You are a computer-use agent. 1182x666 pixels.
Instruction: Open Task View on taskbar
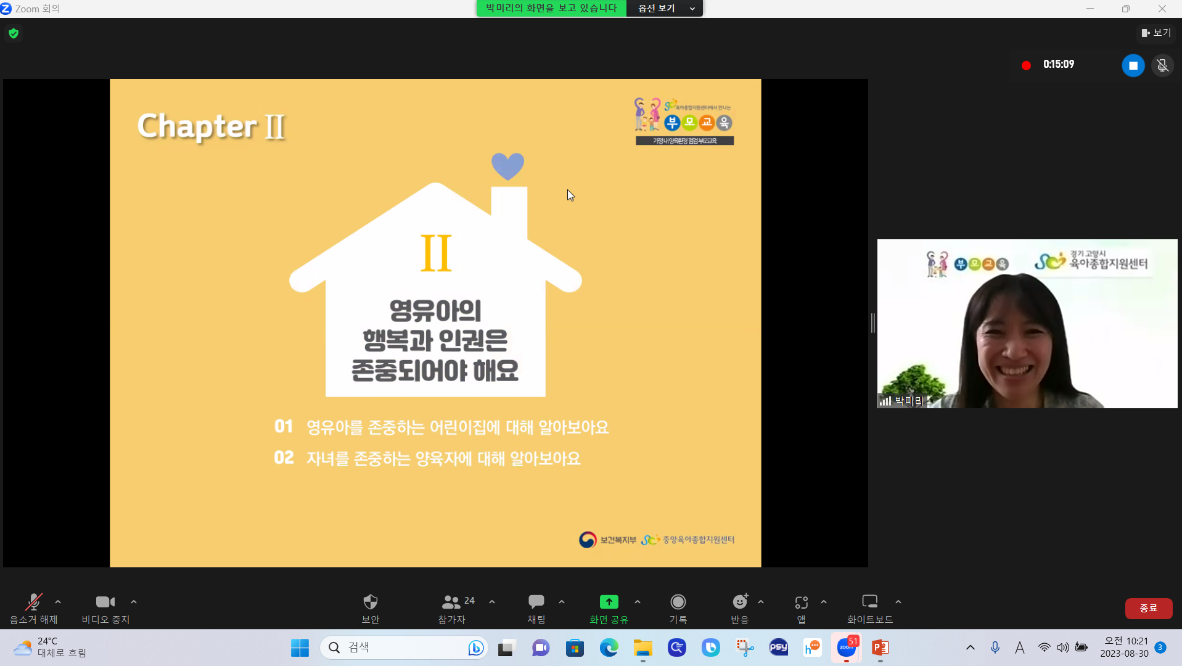point(506,647)
